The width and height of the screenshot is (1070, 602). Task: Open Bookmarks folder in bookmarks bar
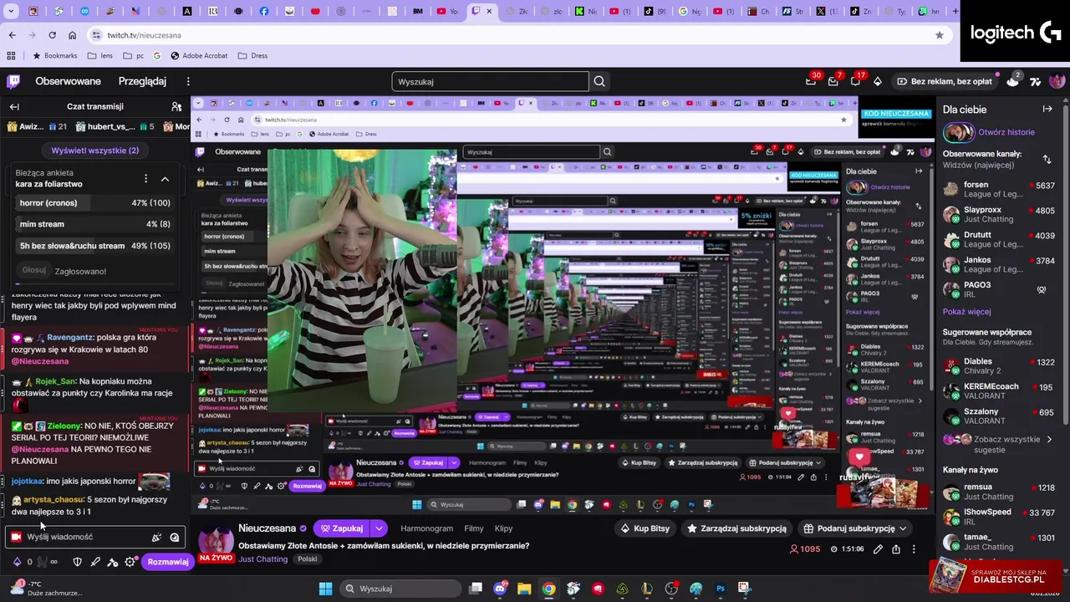point(54,56)
